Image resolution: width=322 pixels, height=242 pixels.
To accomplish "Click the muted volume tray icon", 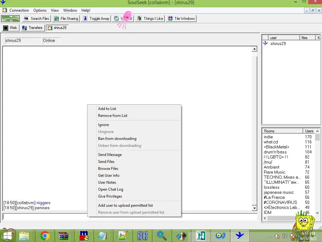I will 277,236.
